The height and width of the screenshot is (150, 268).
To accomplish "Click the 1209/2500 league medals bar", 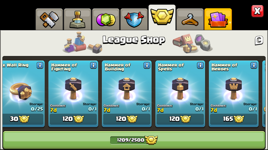I will (x=134, y=140).
